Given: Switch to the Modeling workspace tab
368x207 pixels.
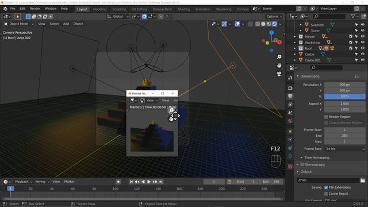Looking at the screenshot, I should point(99,9).
